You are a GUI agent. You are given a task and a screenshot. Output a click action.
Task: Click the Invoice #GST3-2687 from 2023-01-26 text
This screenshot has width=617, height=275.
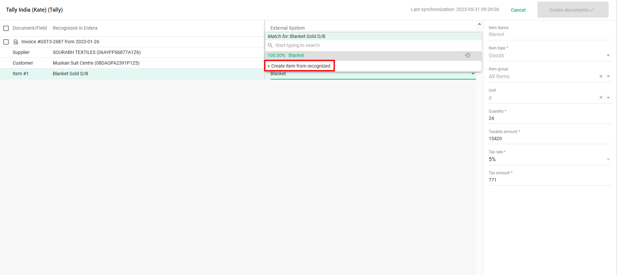click(x=60, y=42)
